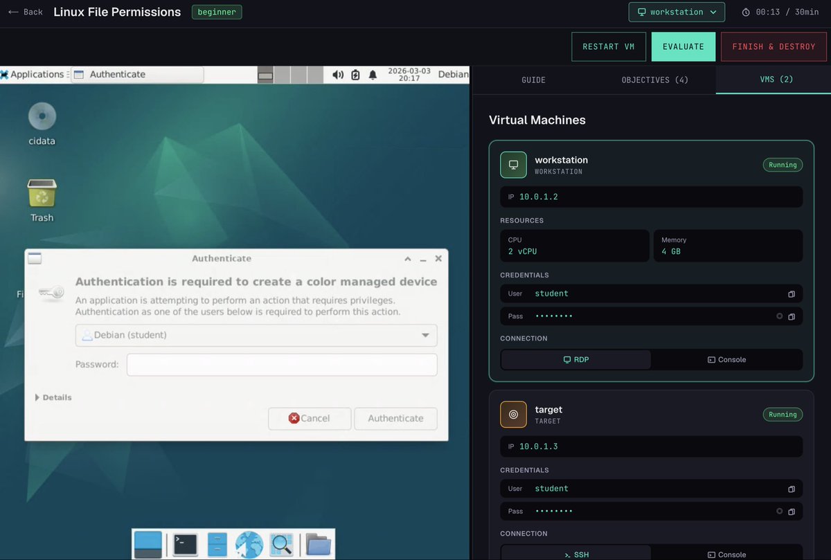This screenshot has width=831, height=560.
Task: Cancel the authentication dialog
Action: point(310,418)
